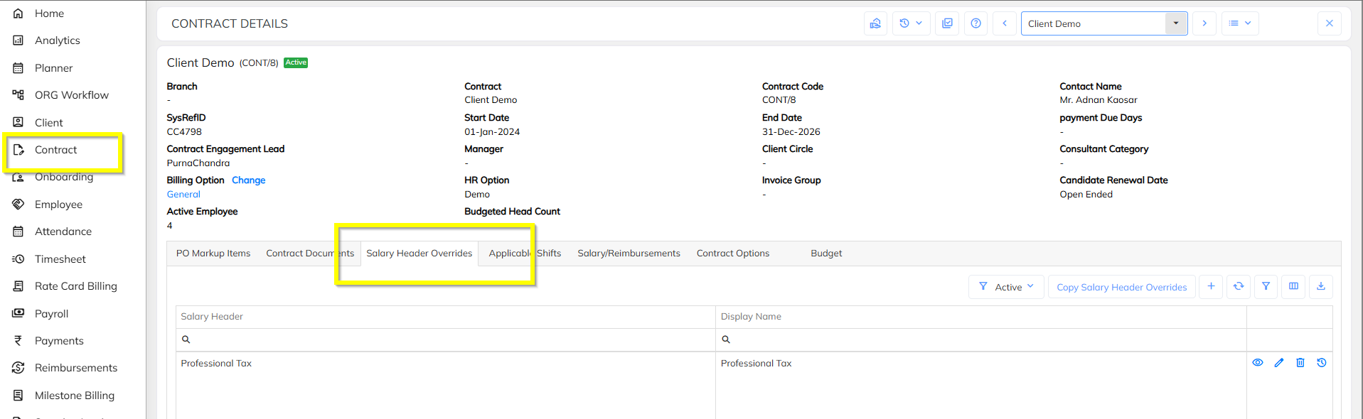Delete the Professional Tax override
1363x419 pixels.
(x=1300, y=363)
